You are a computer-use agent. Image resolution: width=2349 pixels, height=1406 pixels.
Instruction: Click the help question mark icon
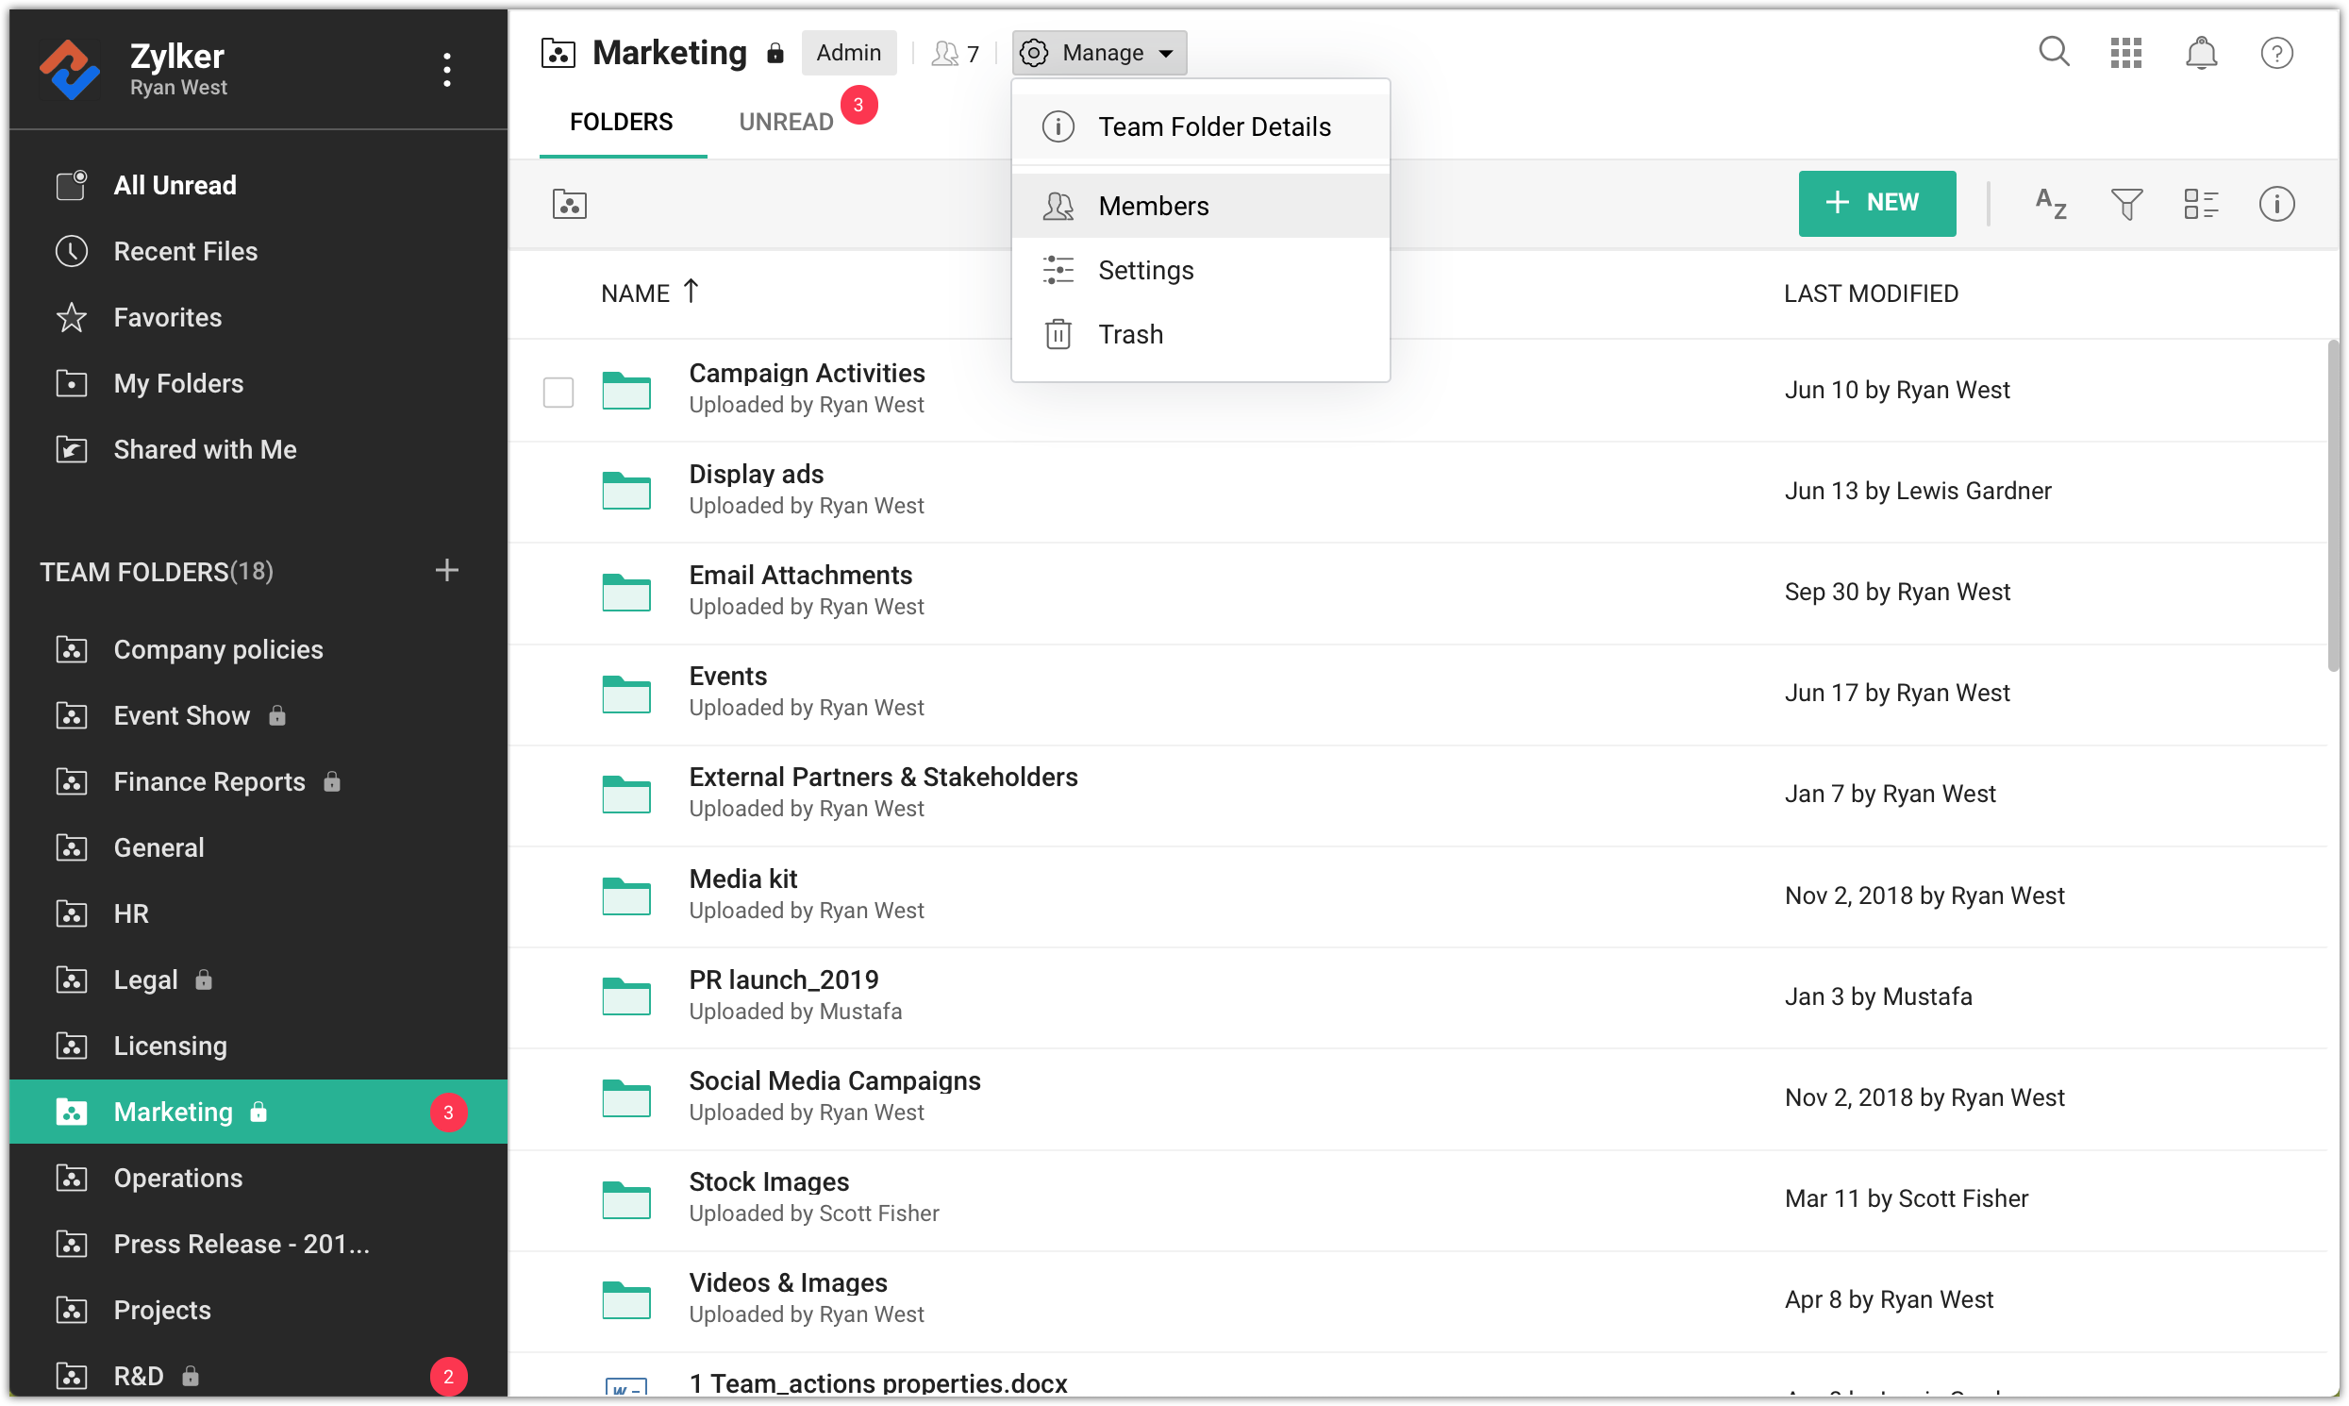(2276, 53)
